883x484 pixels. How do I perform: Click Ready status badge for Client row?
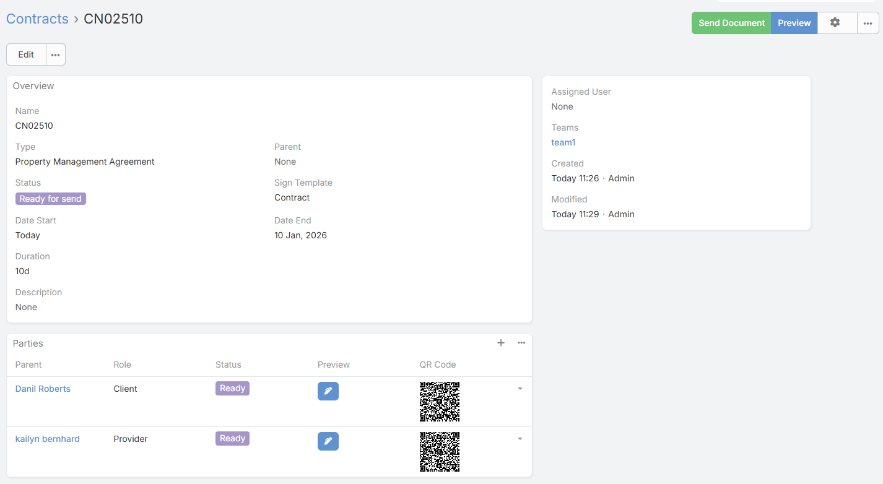(232, 388)
